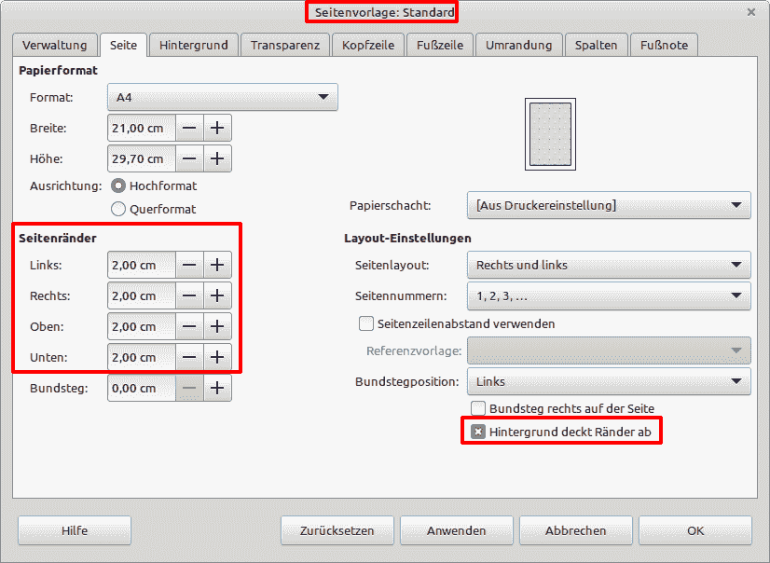Disable Hintergrund deckt Ränder ab checkbox

478,431
